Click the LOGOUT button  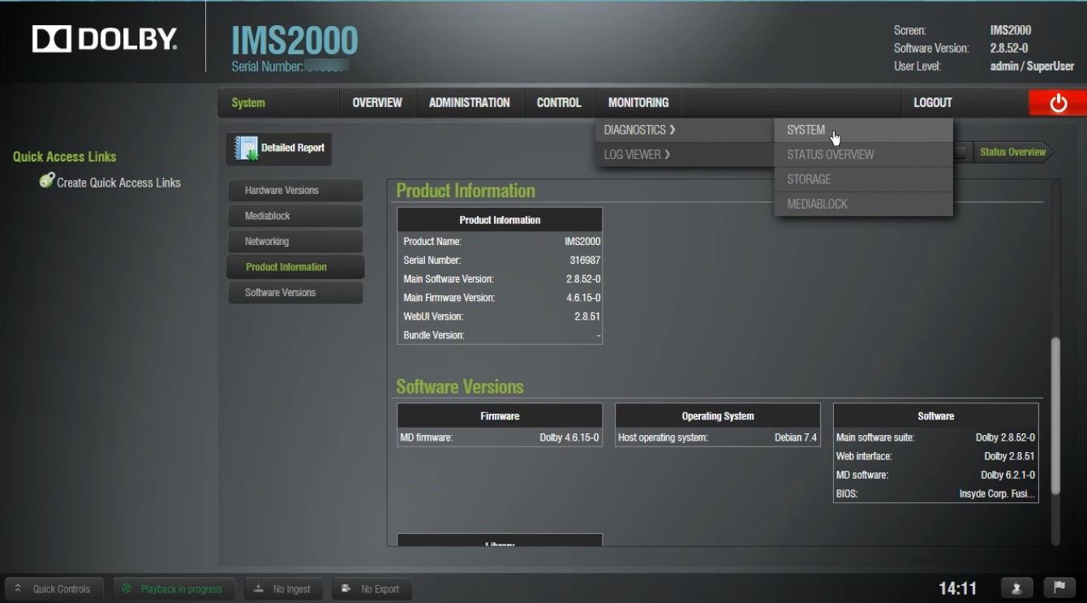933,103
